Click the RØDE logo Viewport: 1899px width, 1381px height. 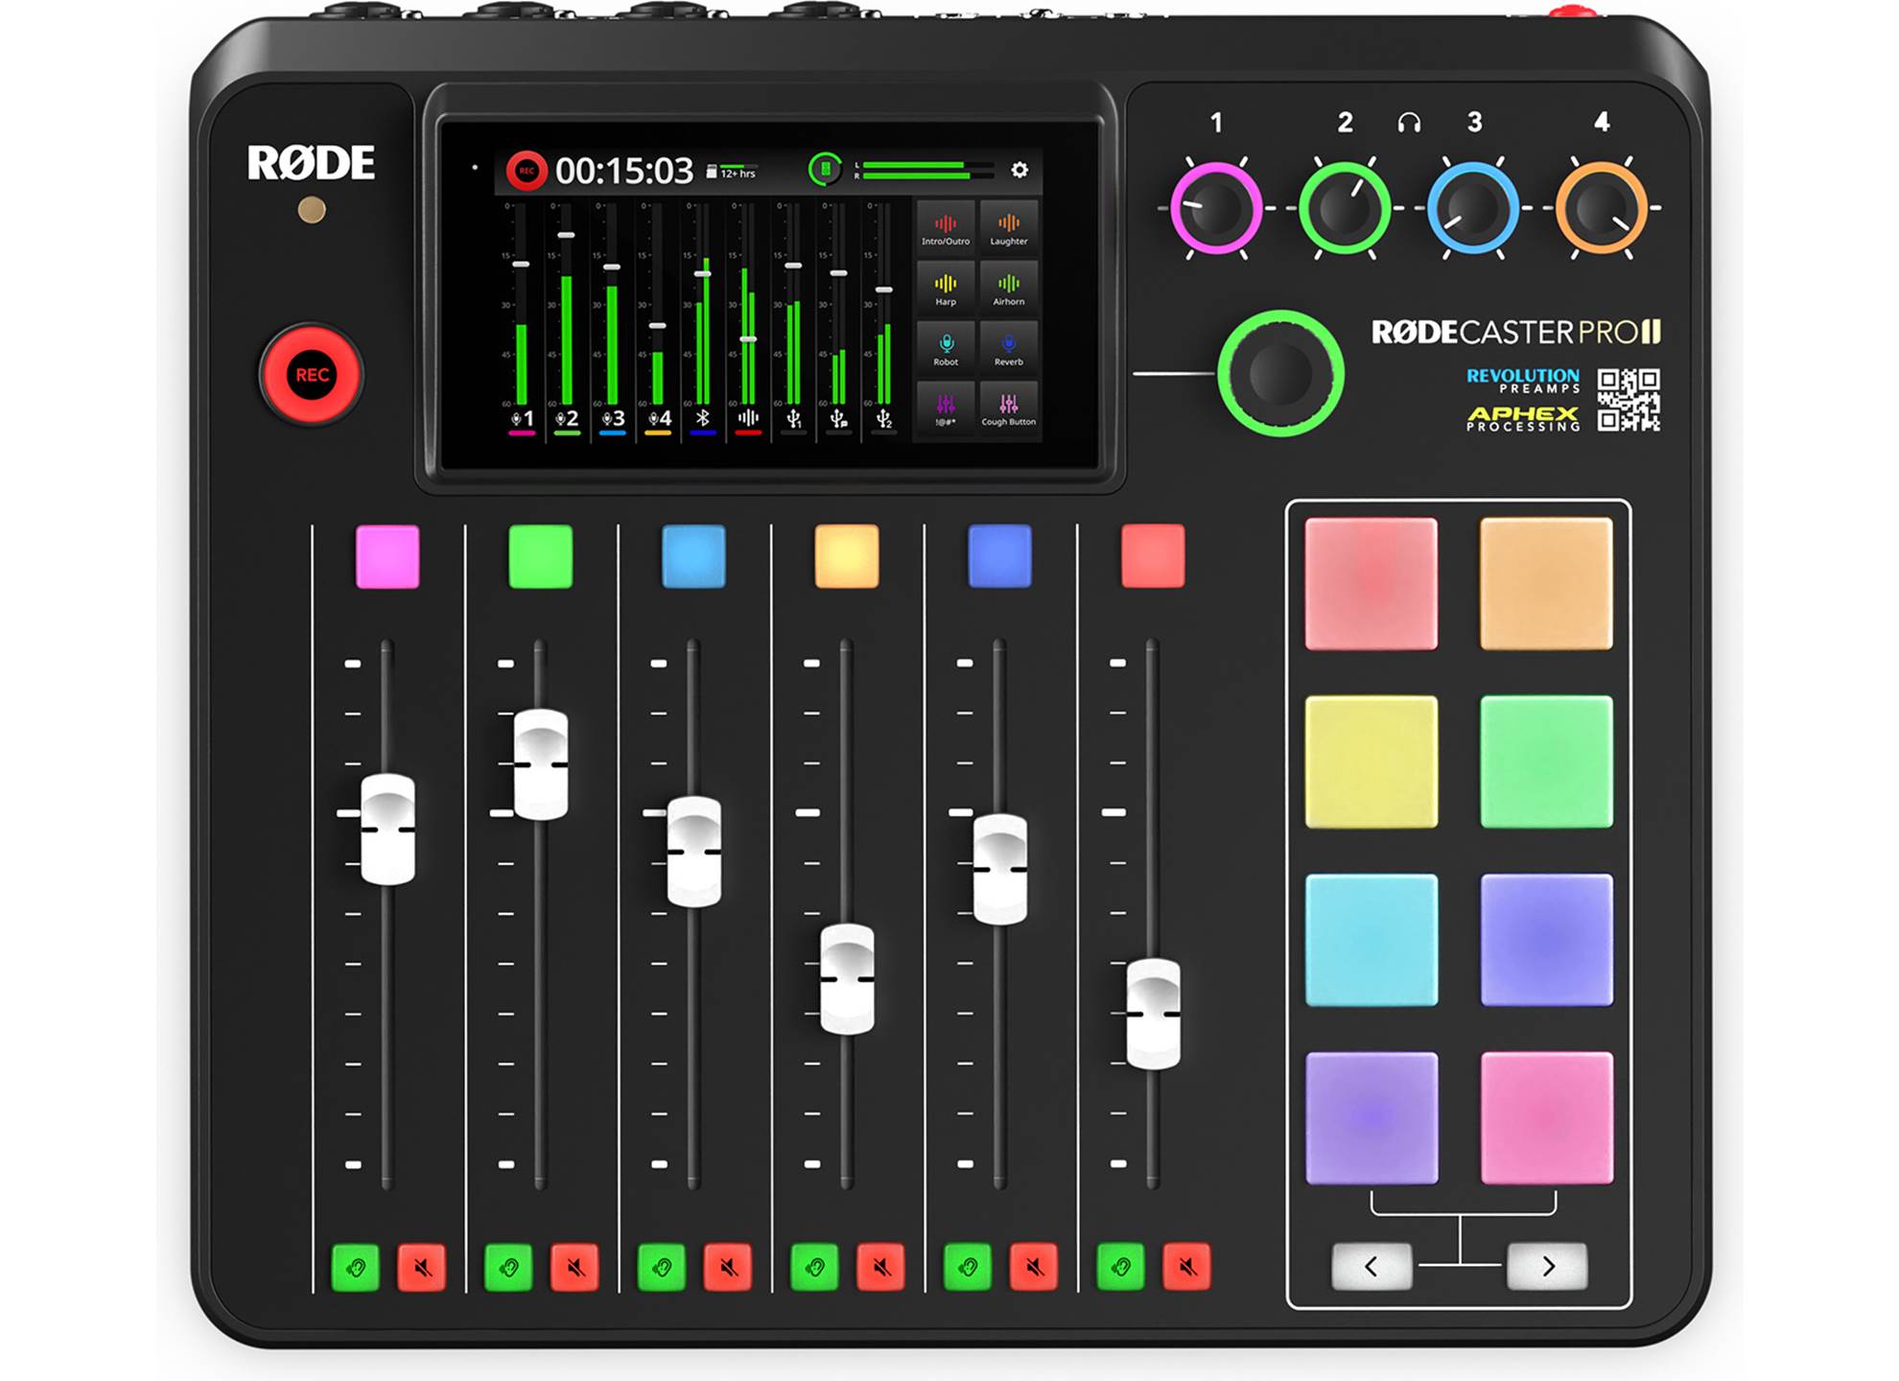[311, 162]
